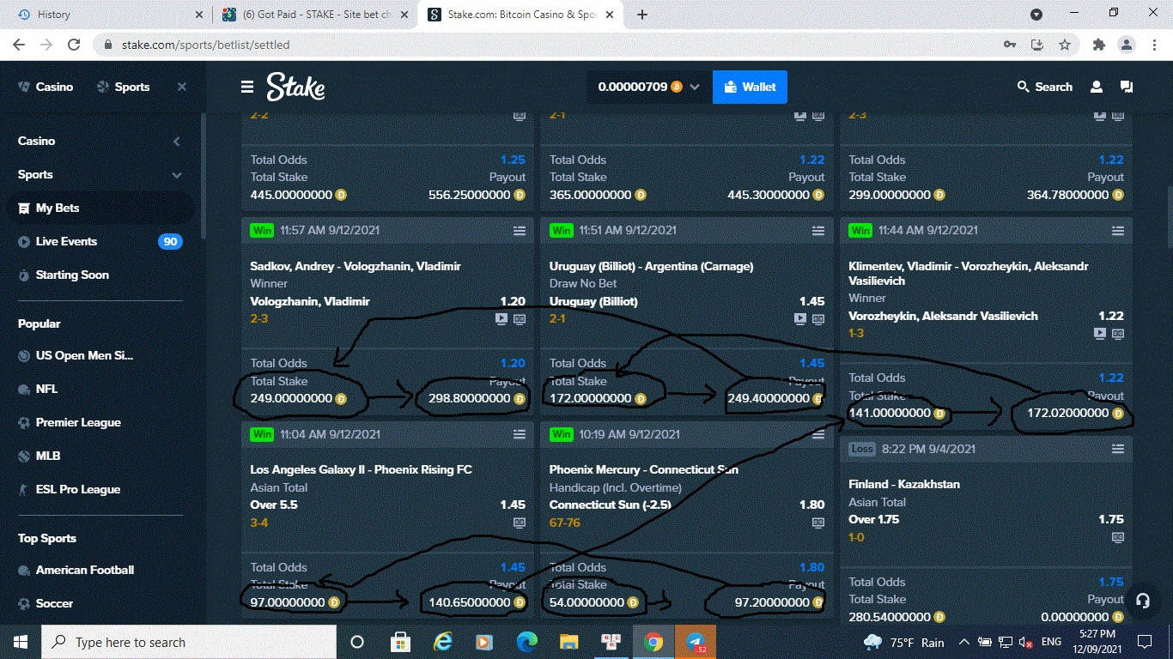Go to Stake home via logo
Image resolution: width=1173 pixels, height=659 pixels.
295,87
